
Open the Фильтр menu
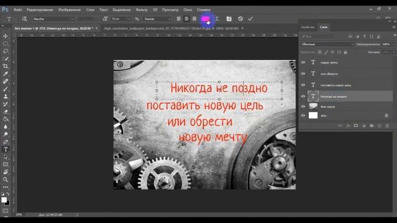tap(141, 10)
